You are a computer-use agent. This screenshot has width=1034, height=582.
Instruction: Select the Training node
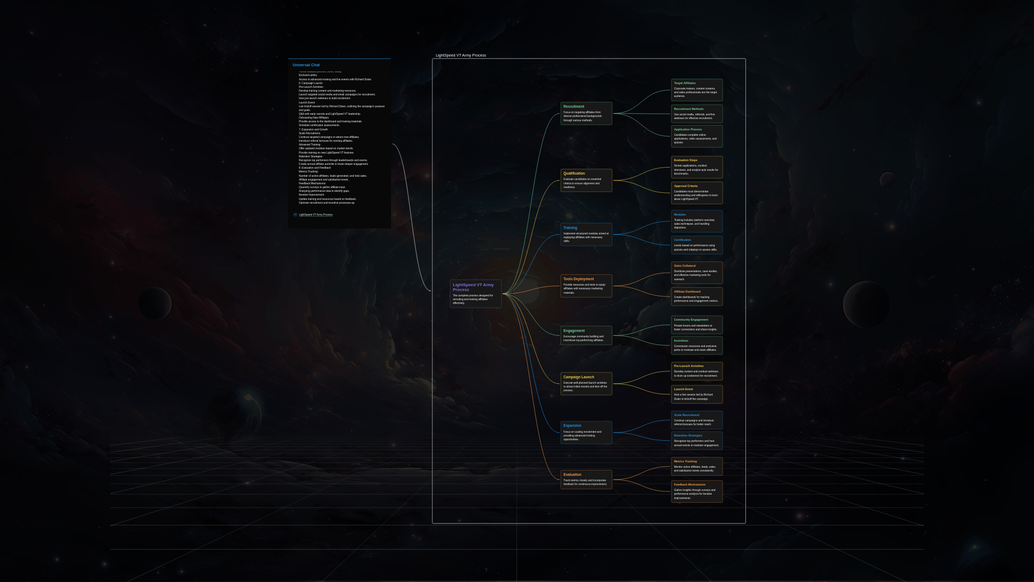pyautogui.click(x=586, y=234)
